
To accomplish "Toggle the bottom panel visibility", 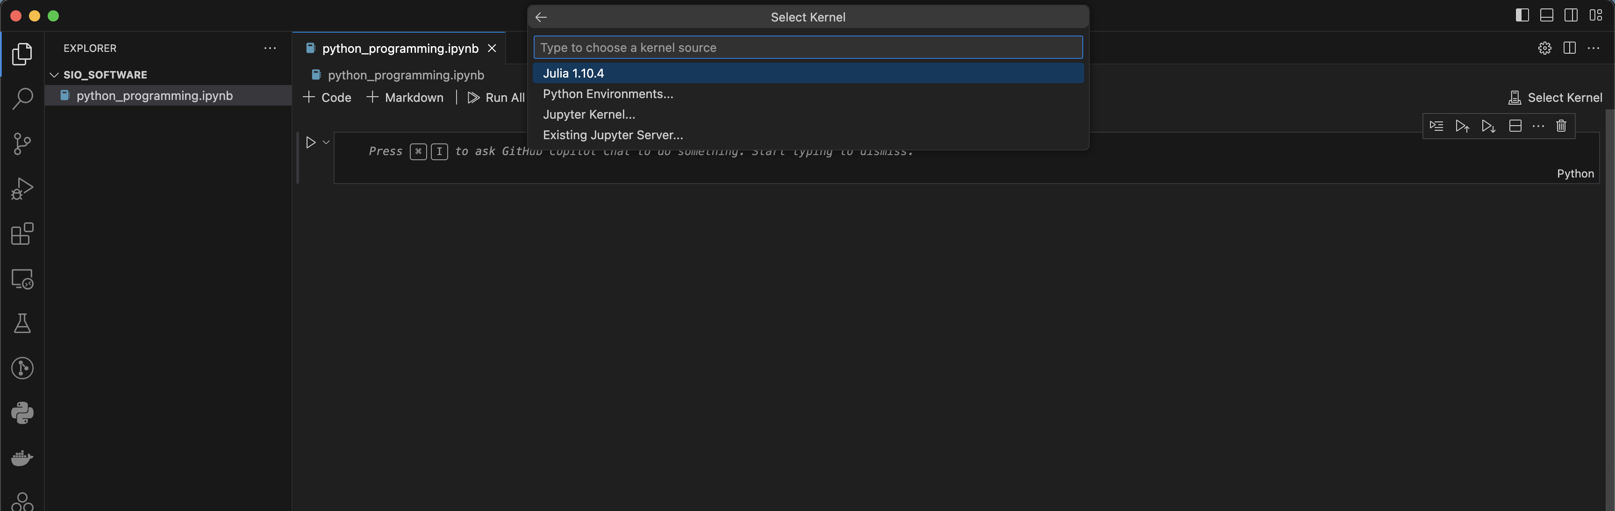I will (x=1546, y=16).
